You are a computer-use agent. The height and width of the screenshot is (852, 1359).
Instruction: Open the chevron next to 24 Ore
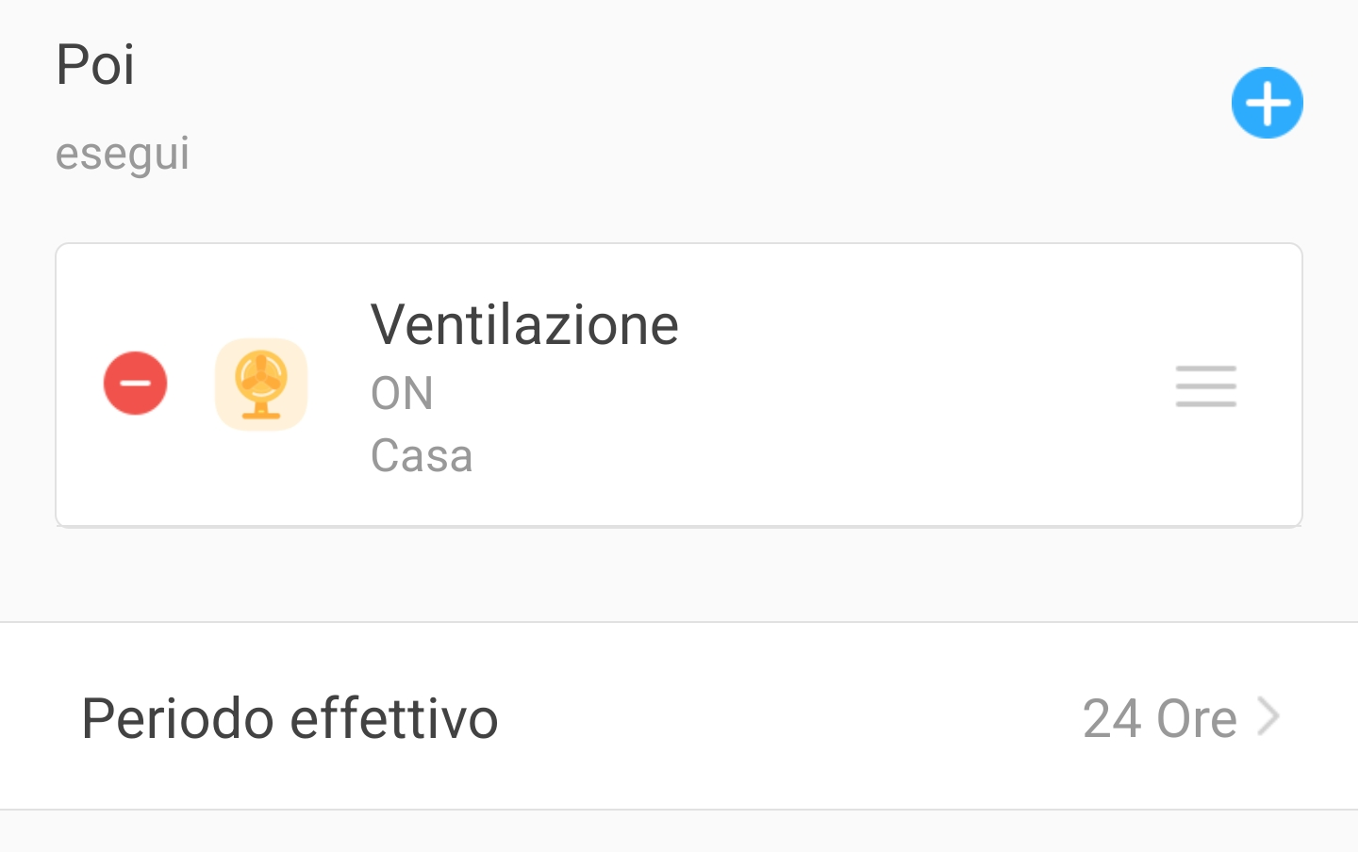point(1269,717)
